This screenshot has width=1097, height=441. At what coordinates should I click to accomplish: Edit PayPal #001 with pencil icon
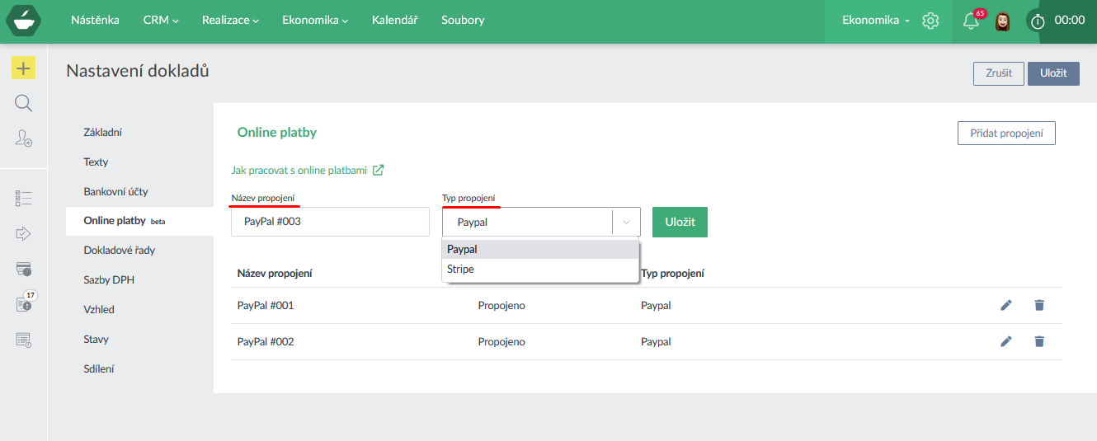point(1005,305)
